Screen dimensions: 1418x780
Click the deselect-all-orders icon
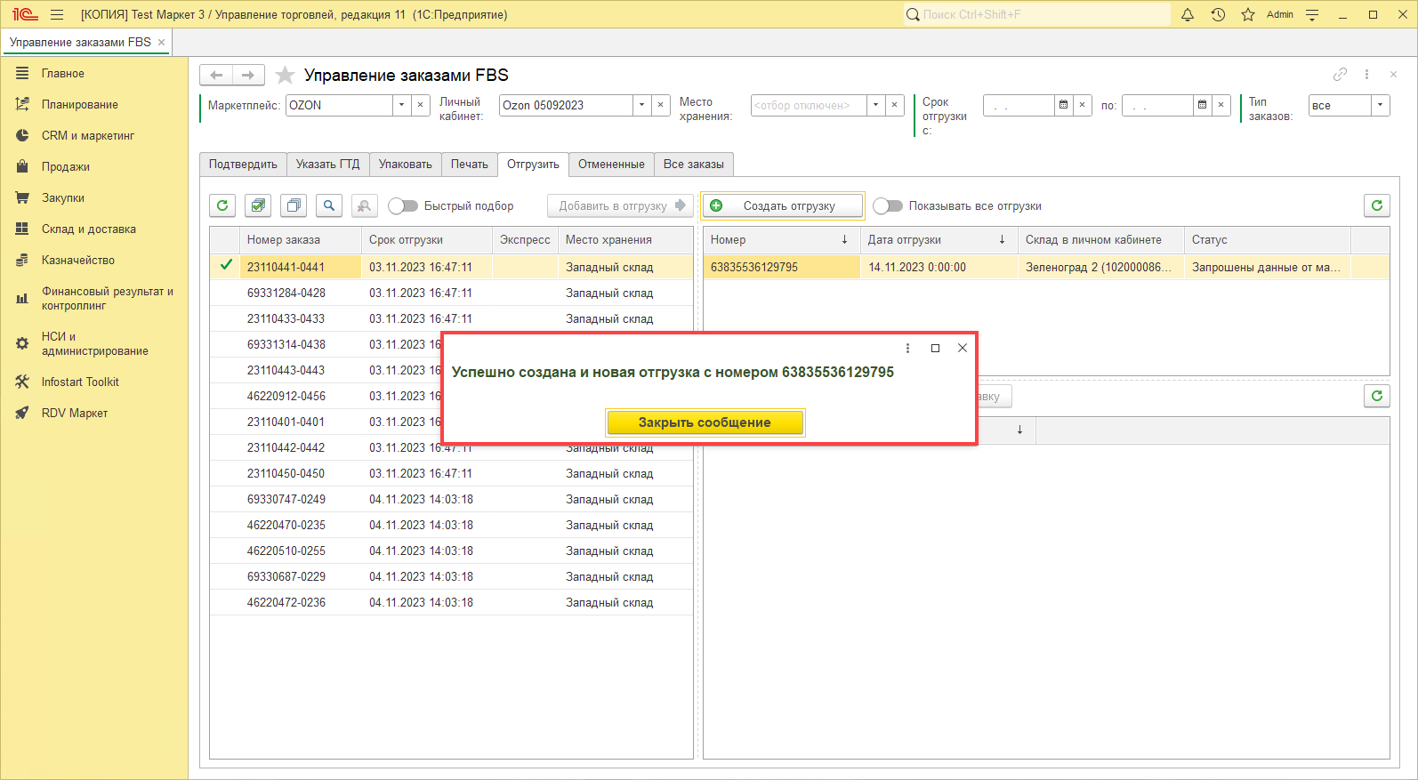[294, 205]
